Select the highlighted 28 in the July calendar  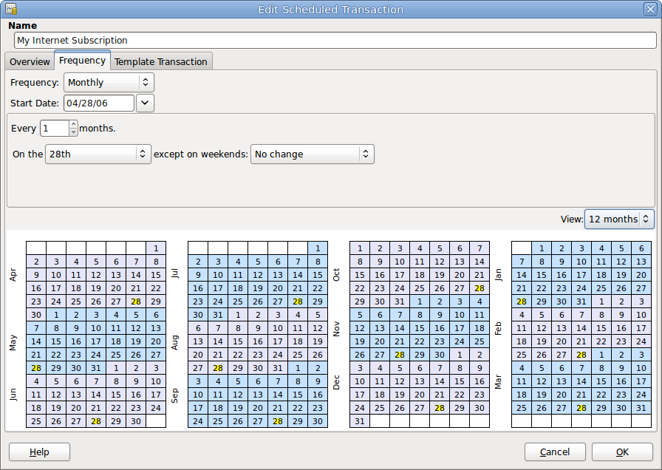[296, 302]
